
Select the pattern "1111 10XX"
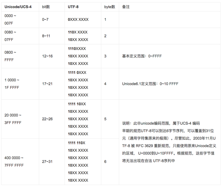(77, 104)
